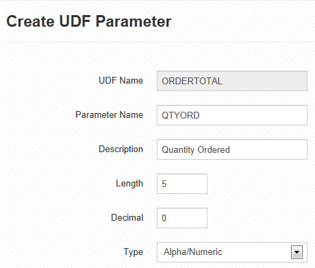The height and width of the screenshot is (268, 315).
Task: Place cursor on the QTYORD text
Action: point(181,115)
